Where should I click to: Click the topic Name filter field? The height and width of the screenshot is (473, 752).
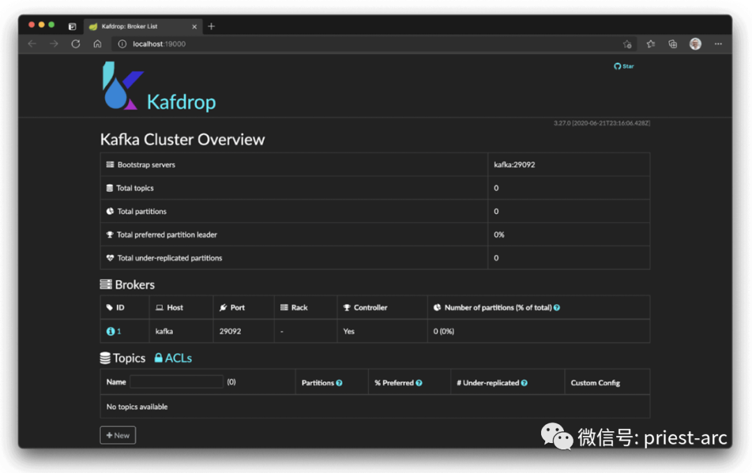point(176,382)
